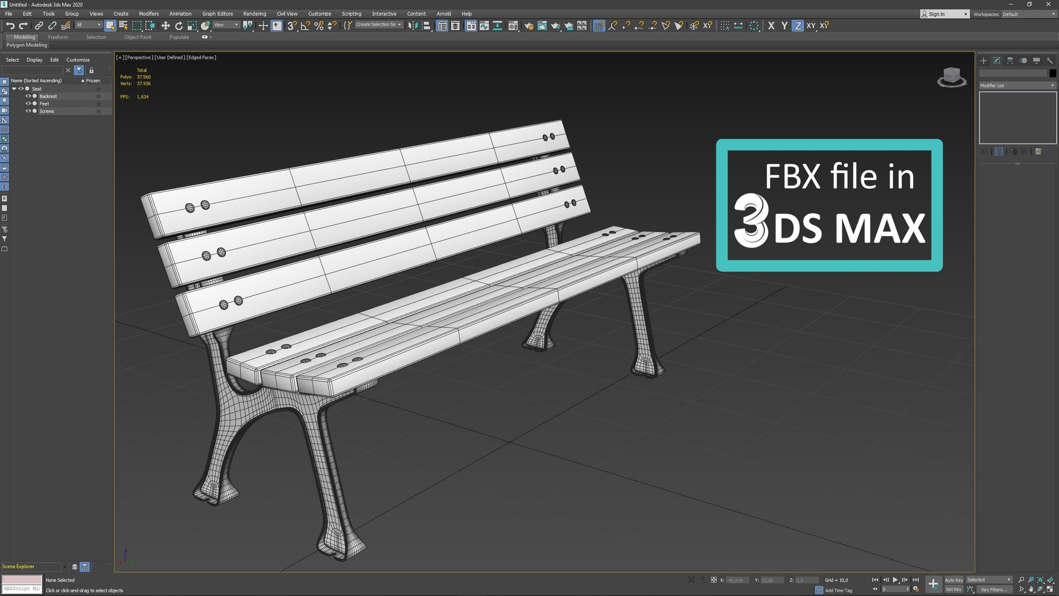Restrict transform to the Z axis
Viewport: 1059px width, 596px height.
(x=797, y=25)
